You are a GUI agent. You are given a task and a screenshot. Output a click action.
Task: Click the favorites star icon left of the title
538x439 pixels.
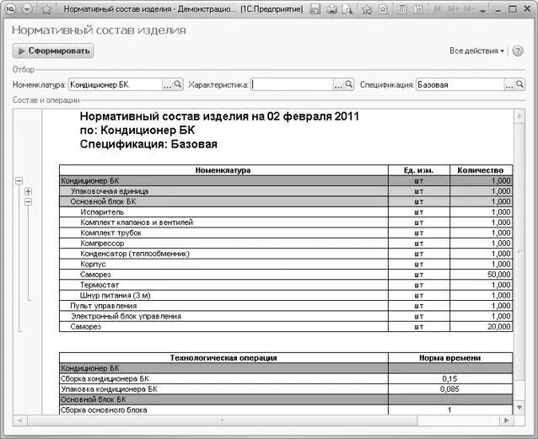46,9
